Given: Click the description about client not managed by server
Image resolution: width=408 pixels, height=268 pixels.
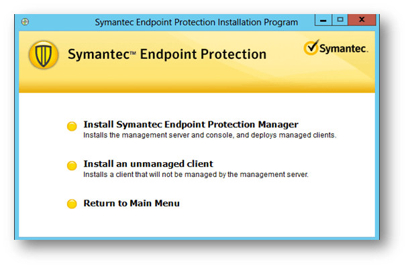Looking at the screenshot, I should 195,174.
